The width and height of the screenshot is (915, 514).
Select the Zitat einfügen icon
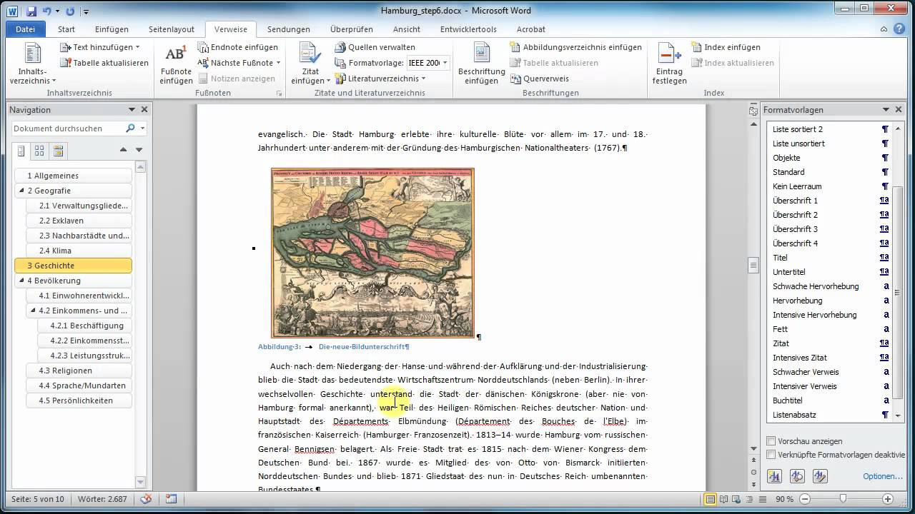pos(308,63)
